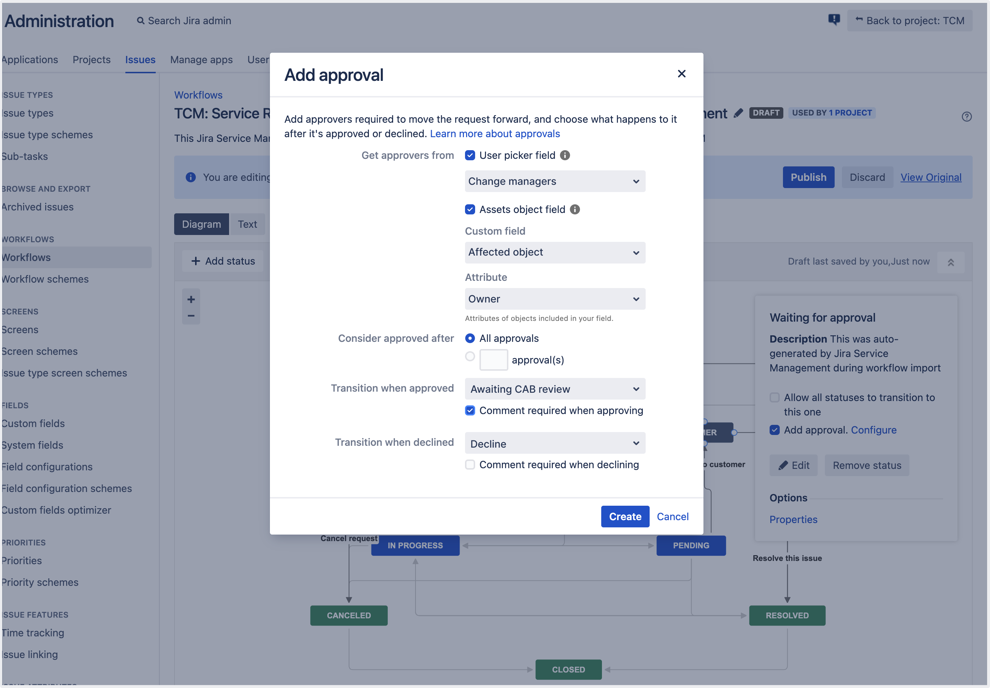Click Configure approval link
The width and height of the screenshot is (990, 688).
coord(874,430)
